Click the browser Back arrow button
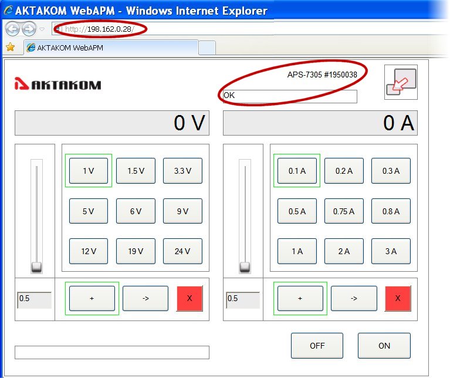This screenshot has height=378, width=450. tap(12, 29)
